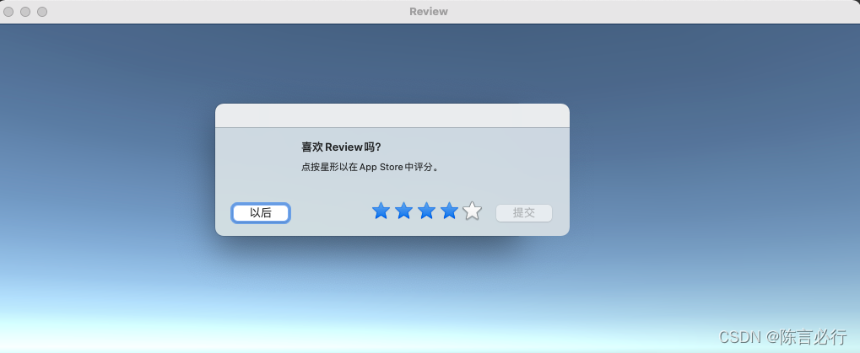
Task: Give five stars via the empty star
Action: click(473, 211)
